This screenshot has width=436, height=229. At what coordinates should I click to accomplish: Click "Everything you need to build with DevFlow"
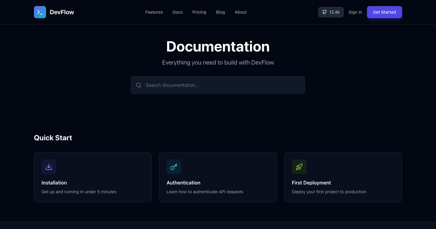(218, 63)
